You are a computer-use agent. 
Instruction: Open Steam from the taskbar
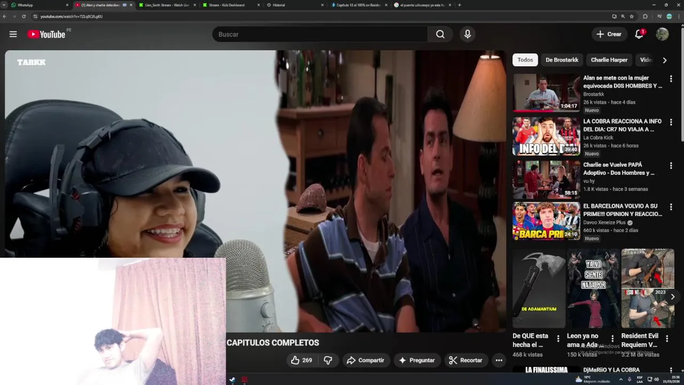pyautogui.click(x=232, y=380)
